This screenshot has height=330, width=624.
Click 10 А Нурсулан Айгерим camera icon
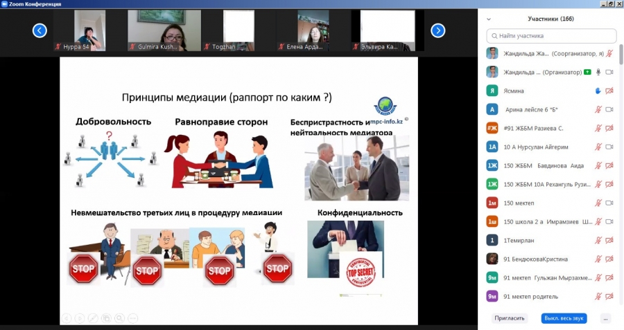[x=609, y=147]
